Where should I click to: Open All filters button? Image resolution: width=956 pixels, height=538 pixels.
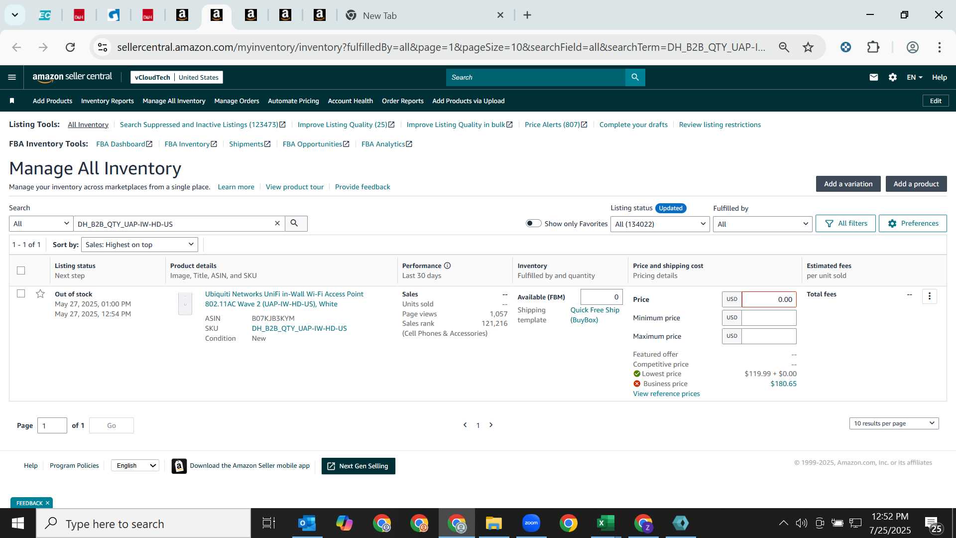[x=845, y=224]
